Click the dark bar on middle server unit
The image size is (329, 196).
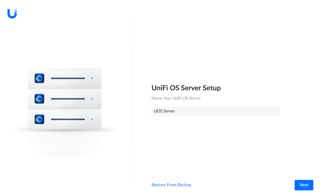(68, 99)
